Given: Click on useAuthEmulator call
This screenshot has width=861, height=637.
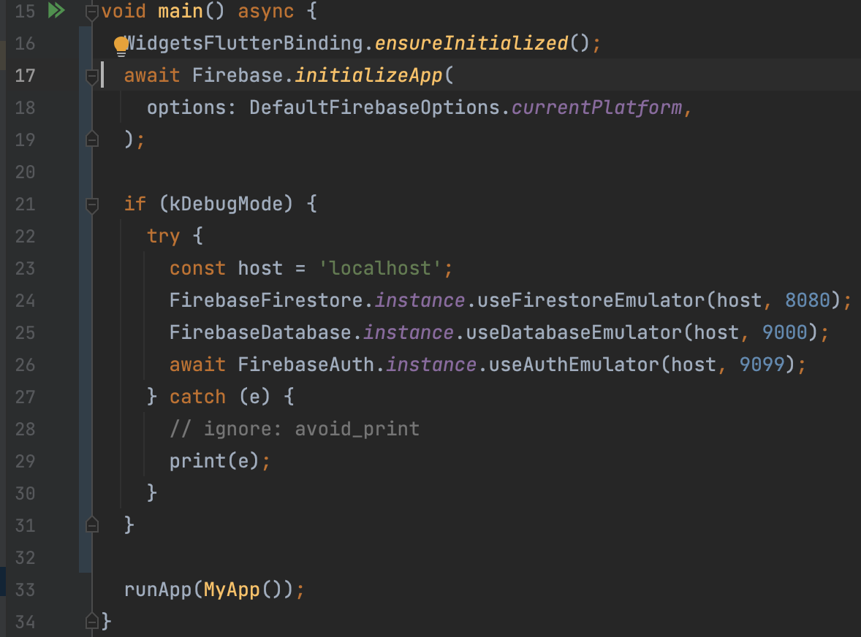Looking at the screenshot, I should 574,365.
